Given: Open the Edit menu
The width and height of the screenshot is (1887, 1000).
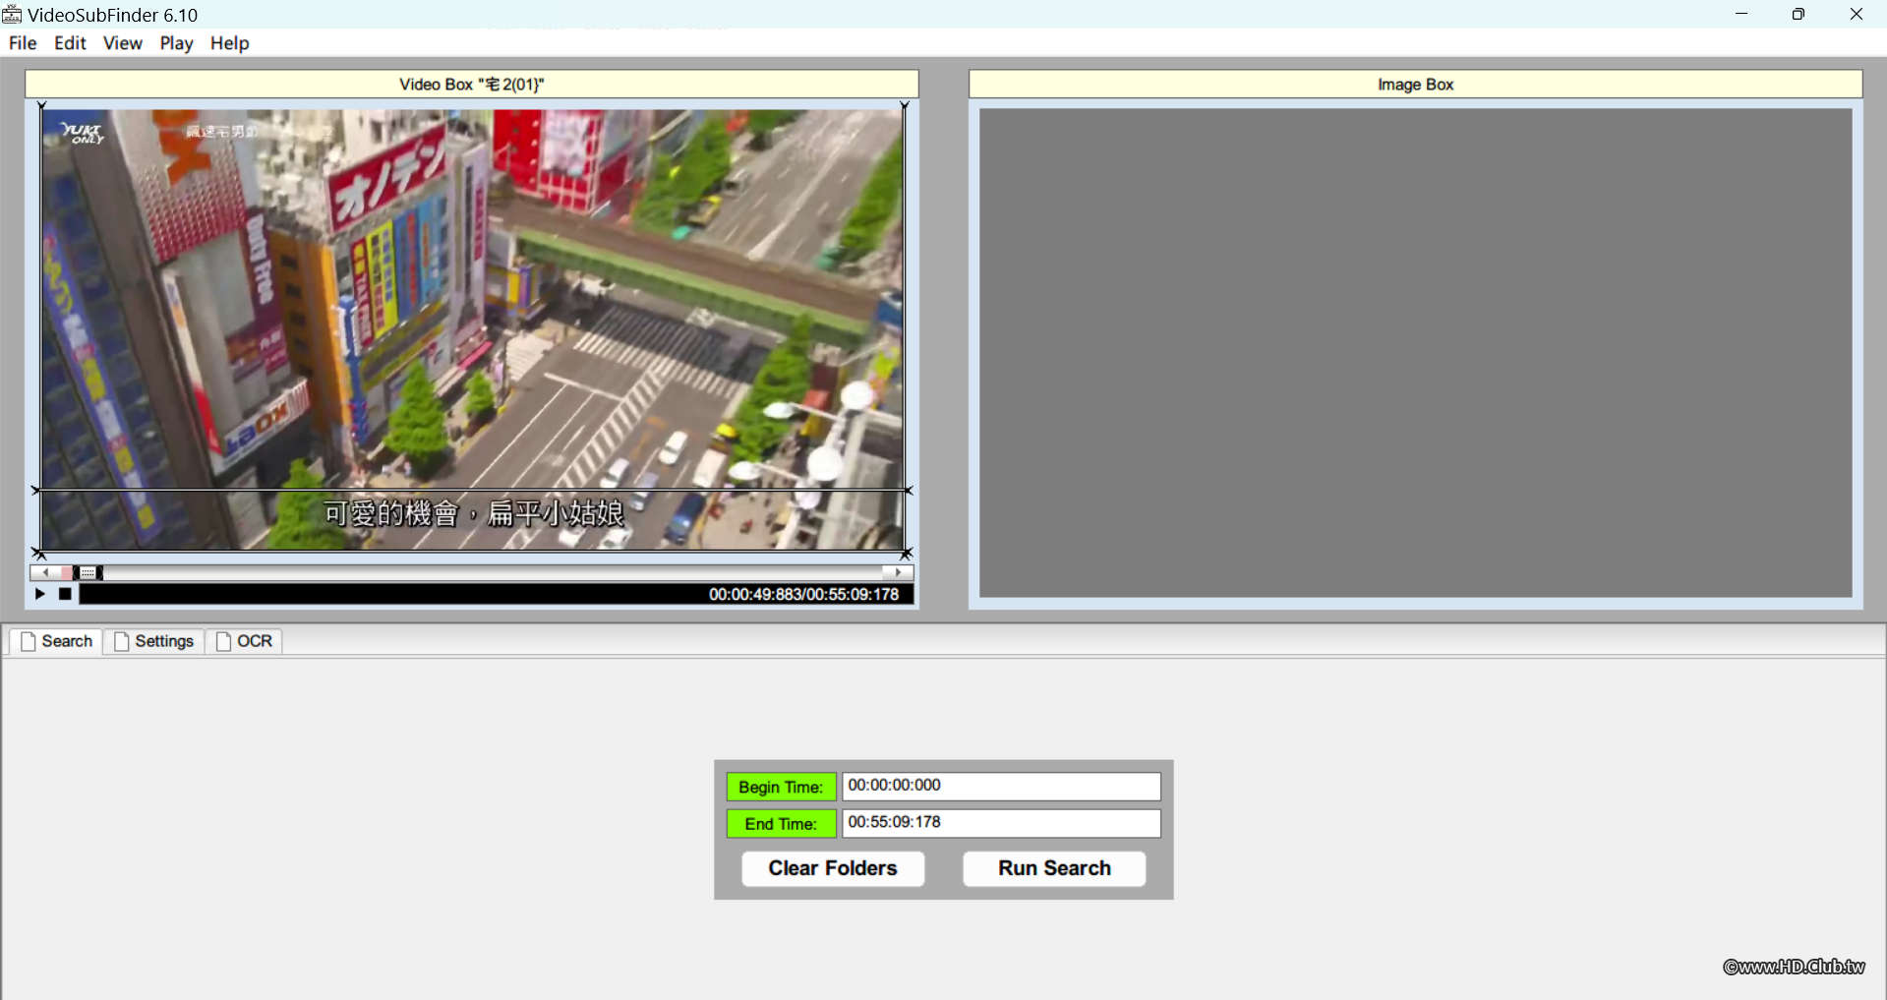Looking at the screenshot, I should pyautogui.click(x=69, y=43).
